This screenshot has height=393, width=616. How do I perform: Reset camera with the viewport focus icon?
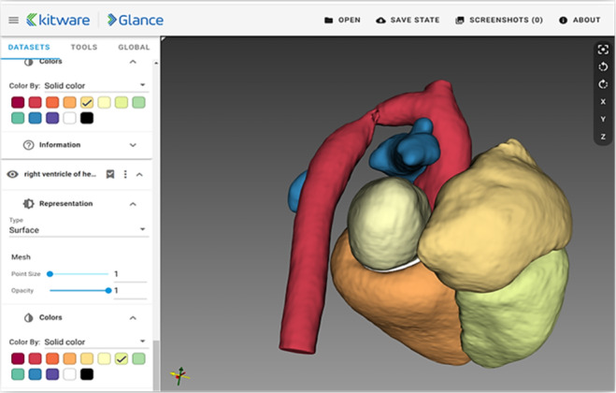click(x=603, y=50)
